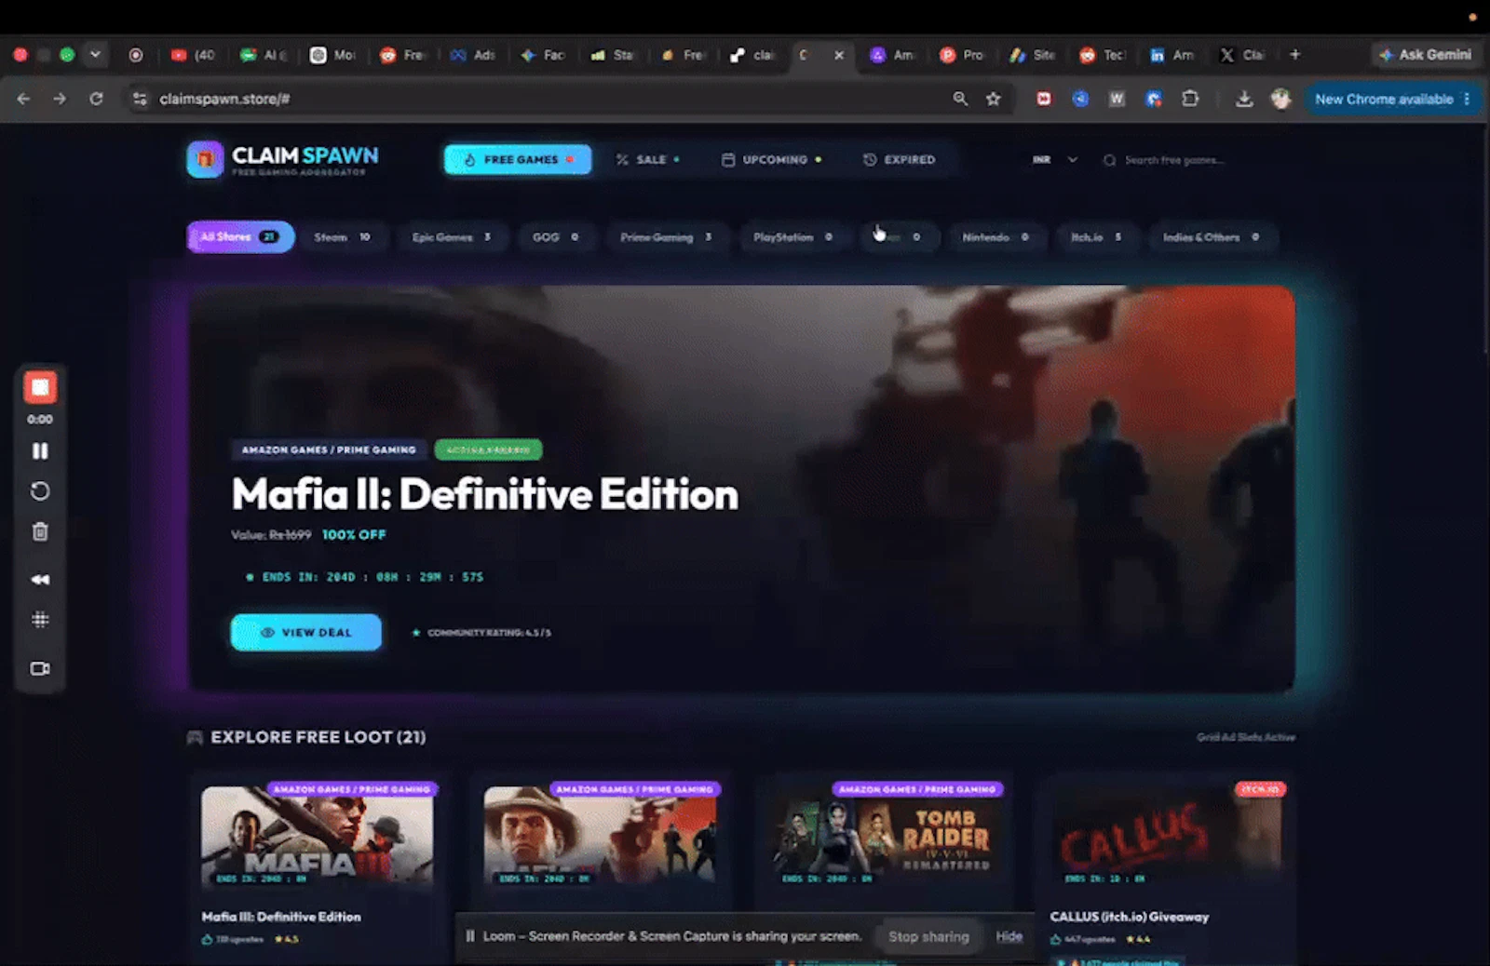Viewport: 1490px width, 966px height.
Task: View site information icon beside the URL
Action: pyautogui.click(x=140, y=99)
